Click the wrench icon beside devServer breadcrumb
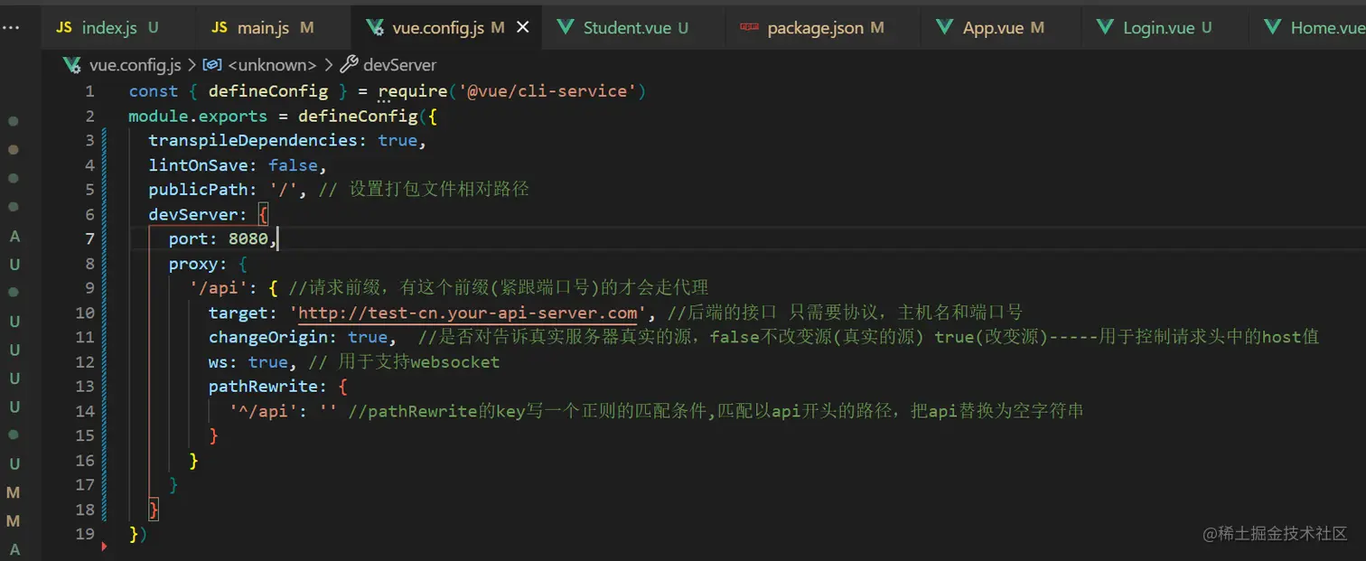 [348, 65]
